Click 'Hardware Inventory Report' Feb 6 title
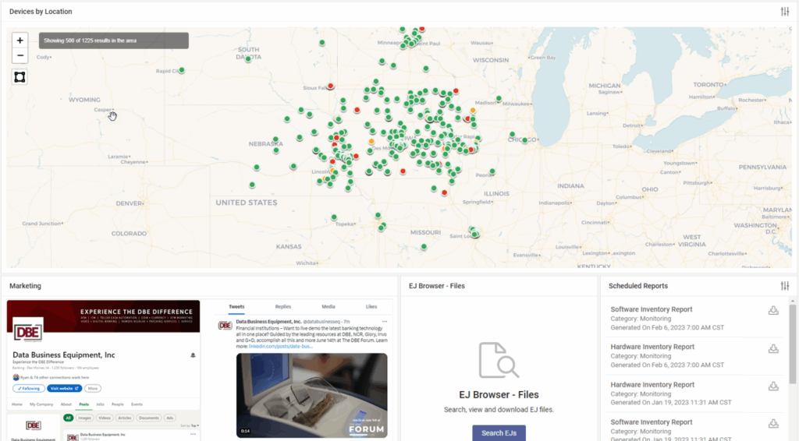 [652, 347]
